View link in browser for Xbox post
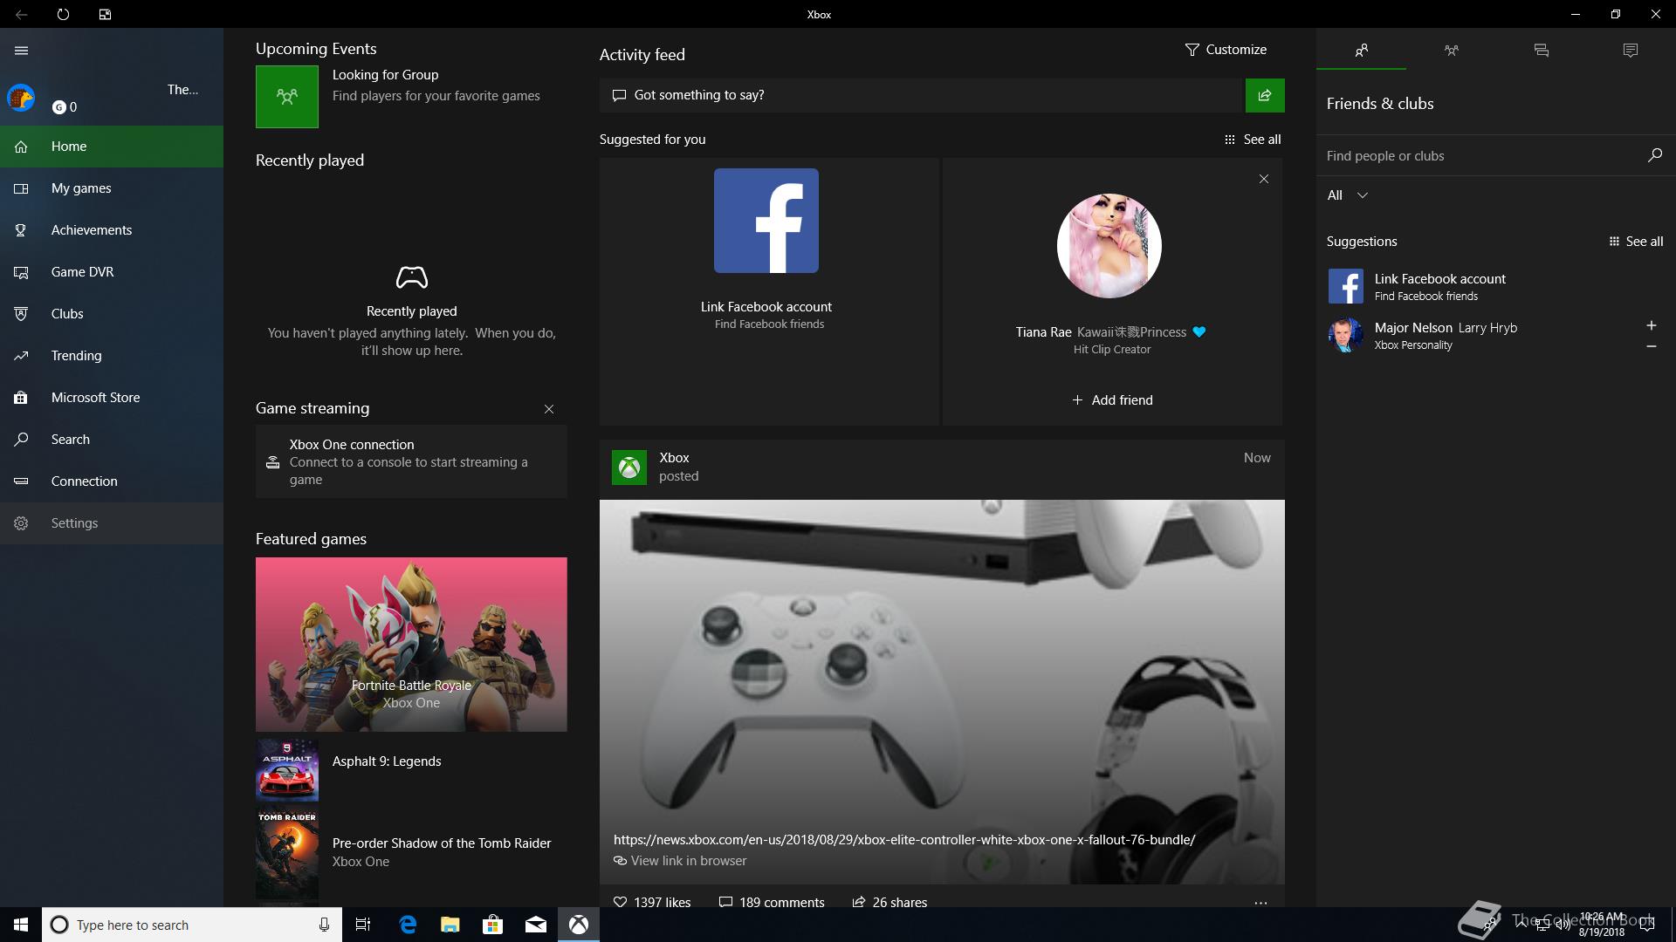 [x=680, y=861]
